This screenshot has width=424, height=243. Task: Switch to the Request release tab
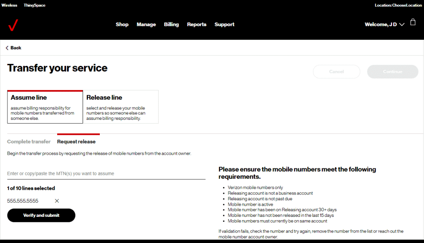coord(76,142)
